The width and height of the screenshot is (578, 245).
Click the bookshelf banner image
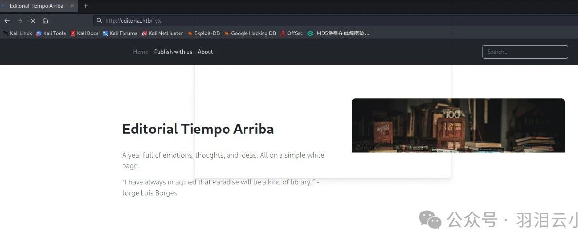[458, 126]
